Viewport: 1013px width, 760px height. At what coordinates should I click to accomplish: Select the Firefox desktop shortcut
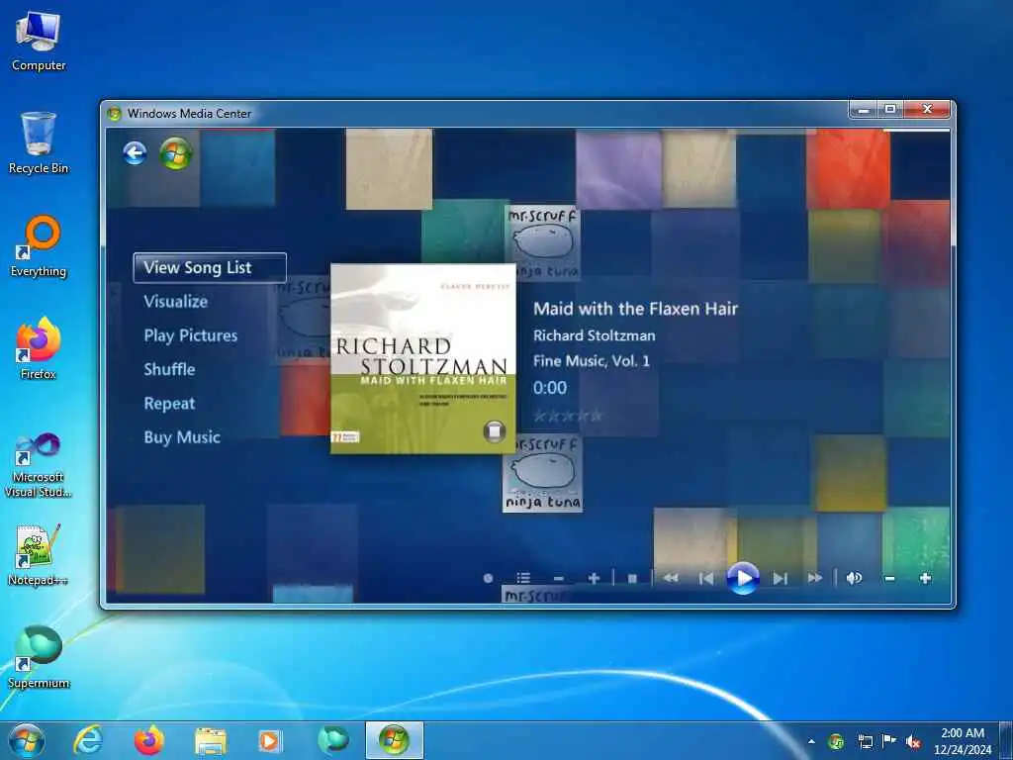coord(39,349)
